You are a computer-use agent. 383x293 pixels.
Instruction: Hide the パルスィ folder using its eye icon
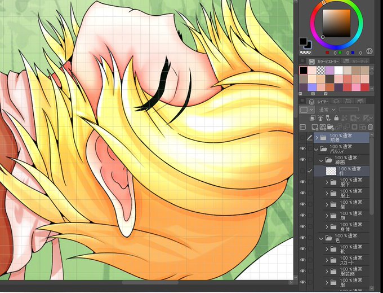pos(302,148)
